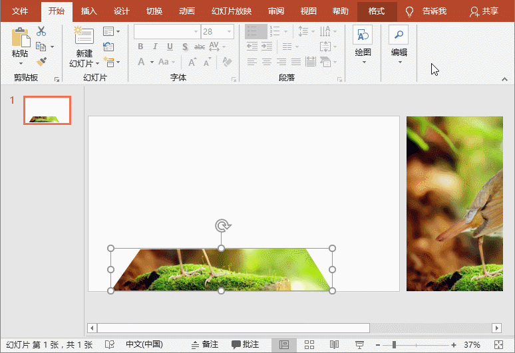515x353 pixels.
Task: Open the font size dropdown
Action: (x=229, y=31)
